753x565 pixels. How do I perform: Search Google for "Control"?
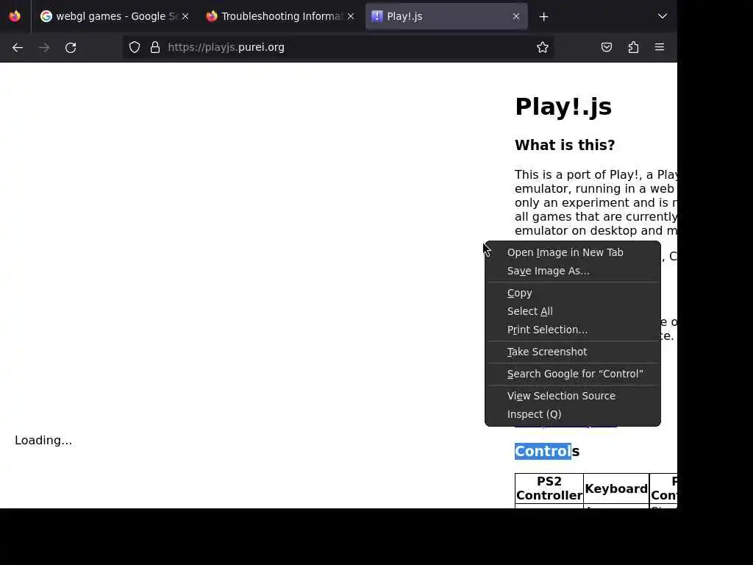[x=572, y=374]
